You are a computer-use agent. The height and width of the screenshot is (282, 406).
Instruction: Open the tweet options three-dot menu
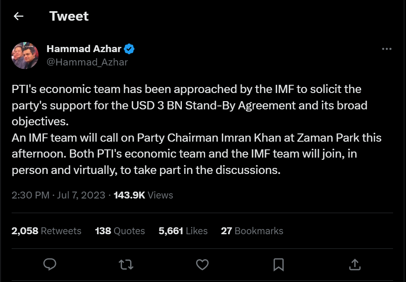tap(387, 49)
